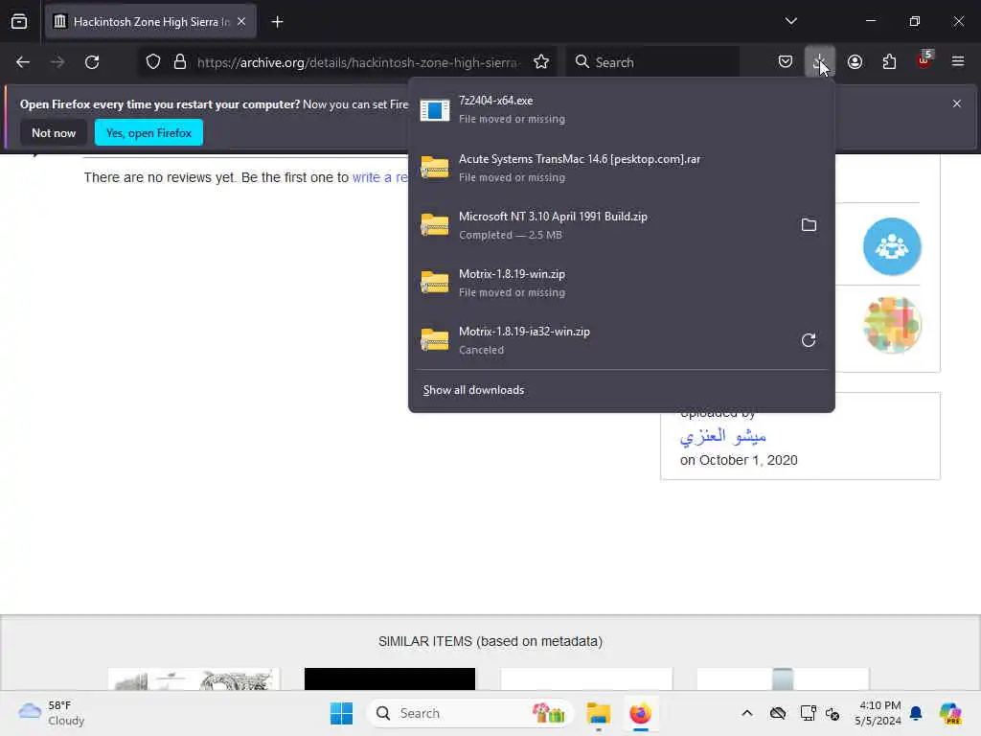Viewport: 981px width, 736px height.
Task: Click the Windows taskbar Search box
Action: [x=470, y=713]
